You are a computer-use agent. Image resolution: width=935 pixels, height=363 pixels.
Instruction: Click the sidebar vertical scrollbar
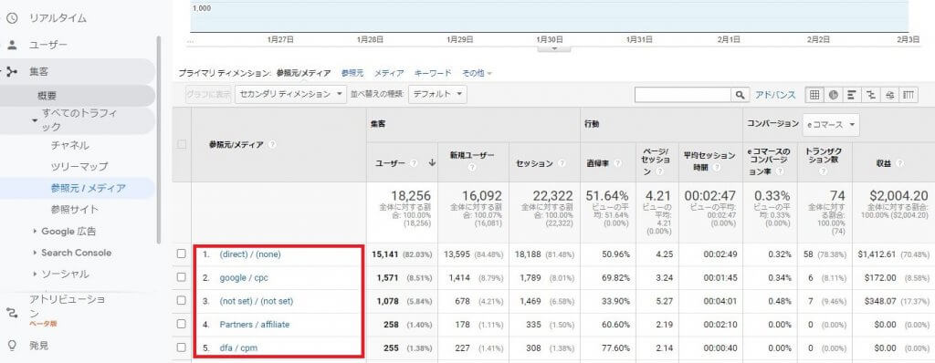(159, 140)
